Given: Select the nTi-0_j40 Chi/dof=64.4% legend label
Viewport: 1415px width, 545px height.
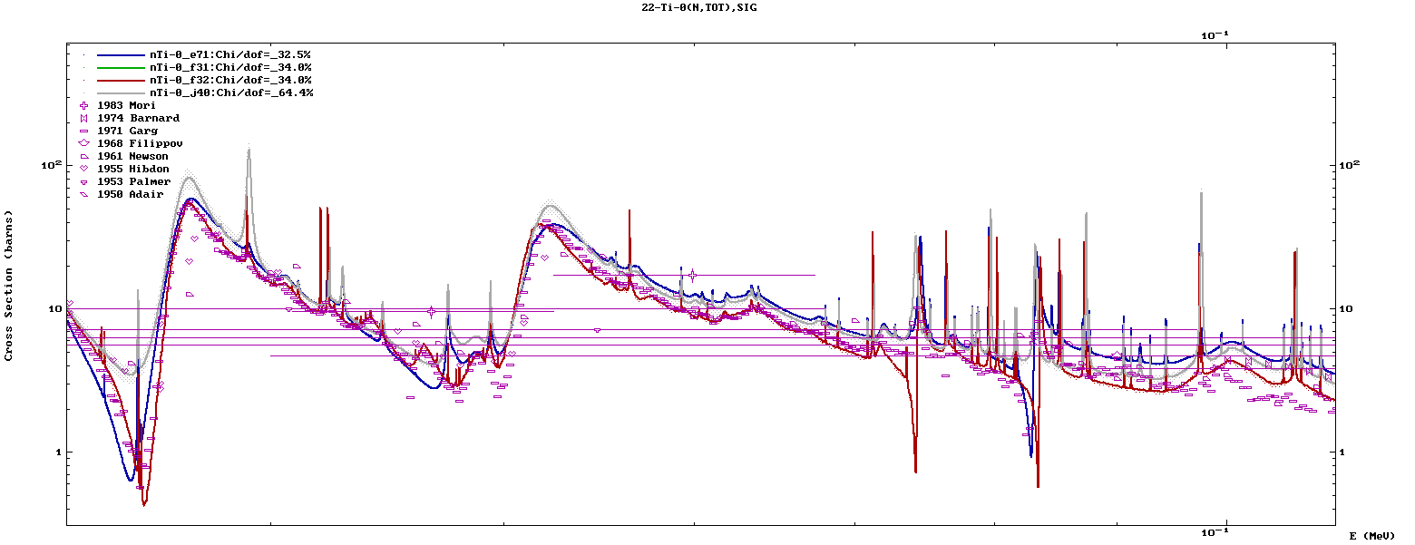Looking at the screenshot, I should pyautogui.click(x=230, y=92).
